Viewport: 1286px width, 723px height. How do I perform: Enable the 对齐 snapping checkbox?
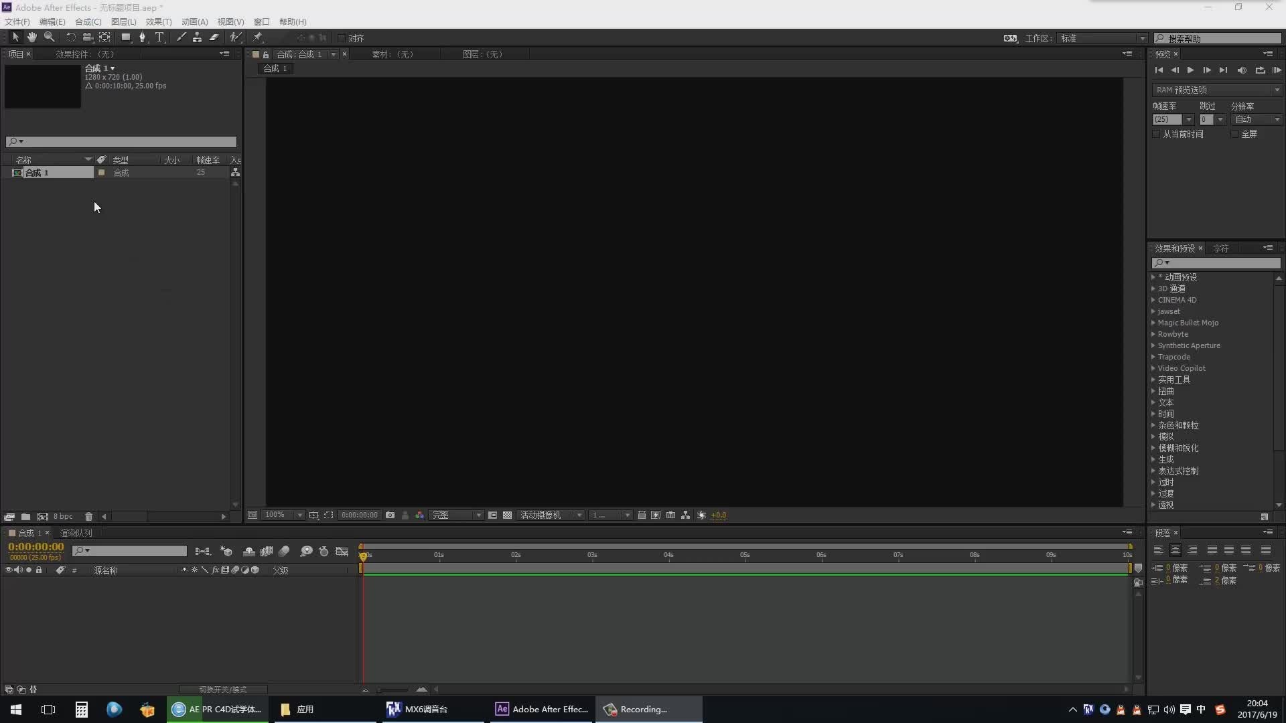point(342,38)
